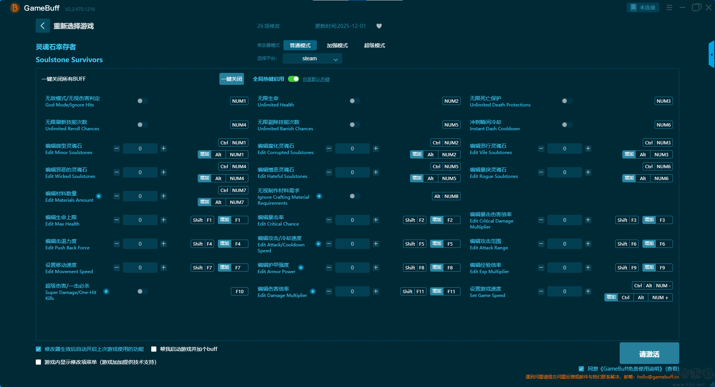Toggle Super Damage/One-Hit Kills switch

[143, 291]
